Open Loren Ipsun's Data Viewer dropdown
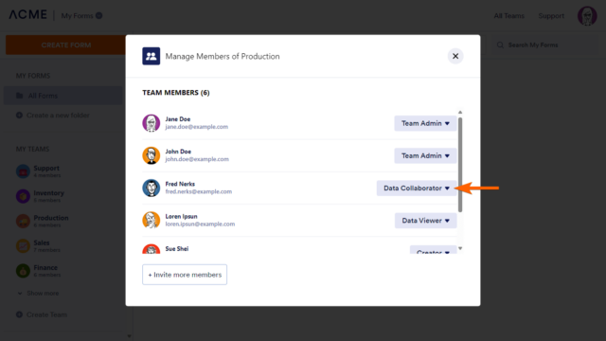Viewport: 606px width, 341px height. point(425,221)
